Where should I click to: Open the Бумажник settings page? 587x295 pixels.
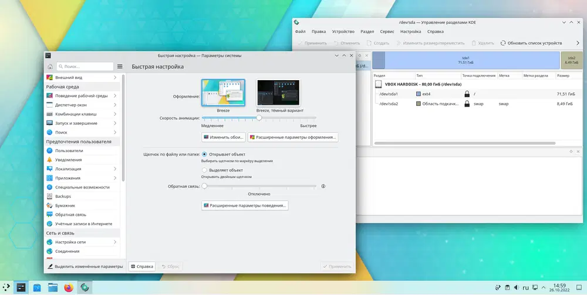(82, 205)
